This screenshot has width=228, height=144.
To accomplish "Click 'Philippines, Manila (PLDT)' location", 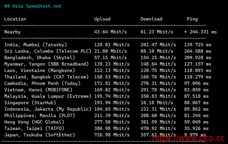I will (40, 115).
